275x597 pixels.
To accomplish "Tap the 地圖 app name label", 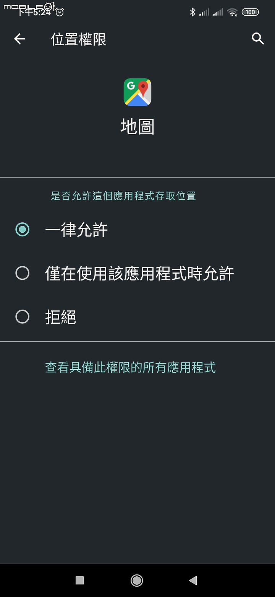I will 137,127.
